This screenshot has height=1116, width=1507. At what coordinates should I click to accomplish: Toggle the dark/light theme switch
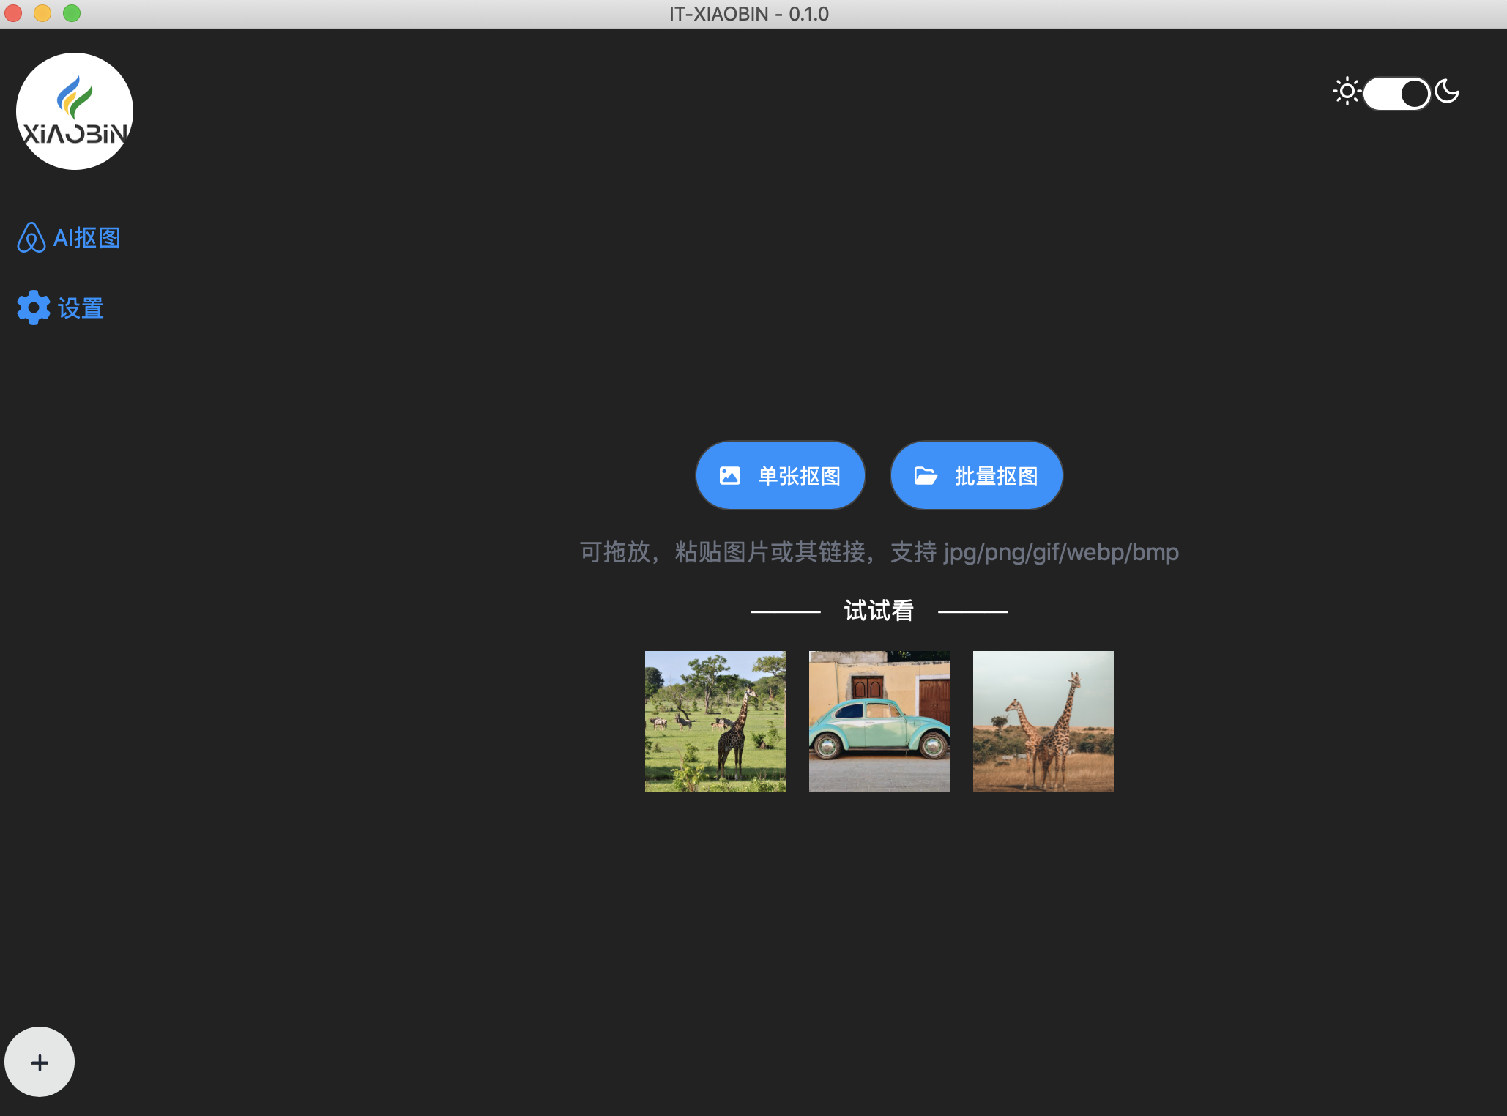[x=1396, y=93]
